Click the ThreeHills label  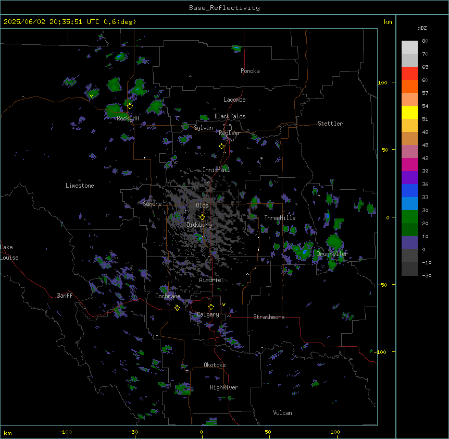[280, 218]
